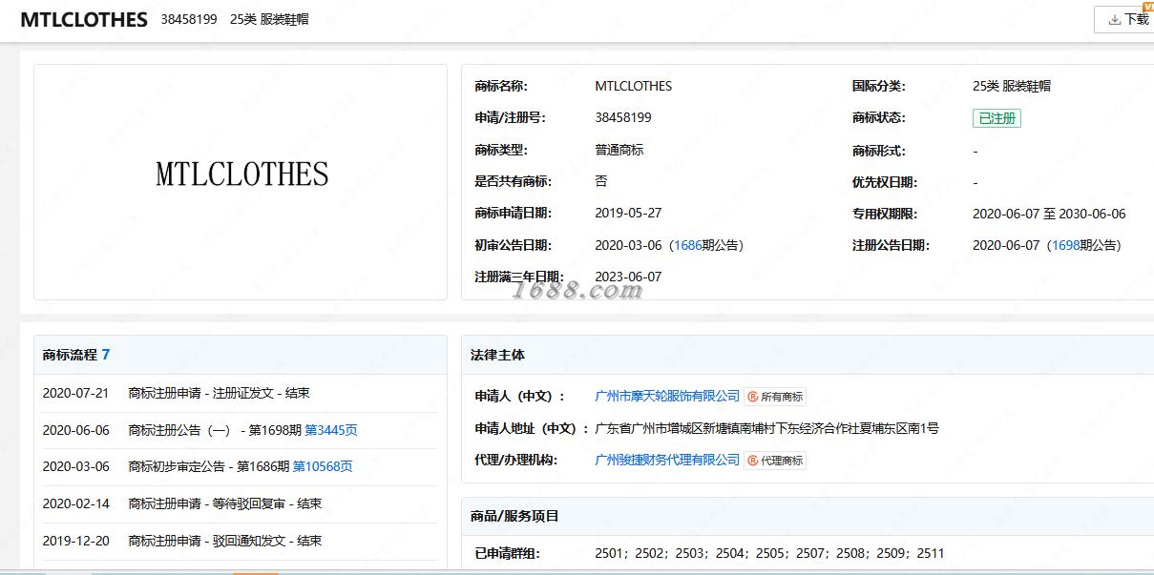Screen dimensions: 1154x575
Task: Click the 初审公告日期 value 2020-03-06
Action: (628, 245)
